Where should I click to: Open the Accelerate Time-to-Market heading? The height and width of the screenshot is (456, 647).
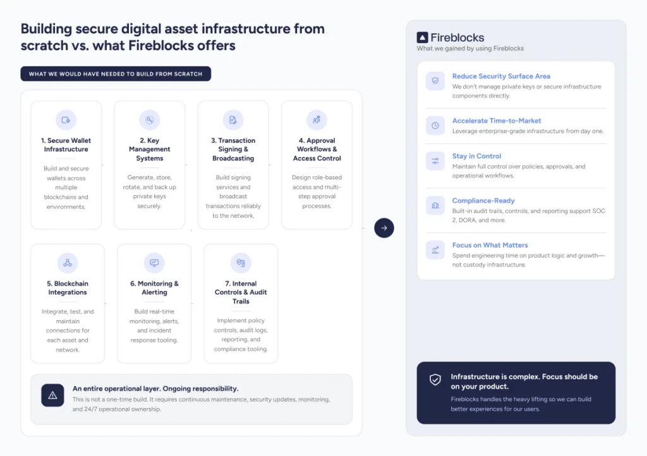tap(497, 121)
